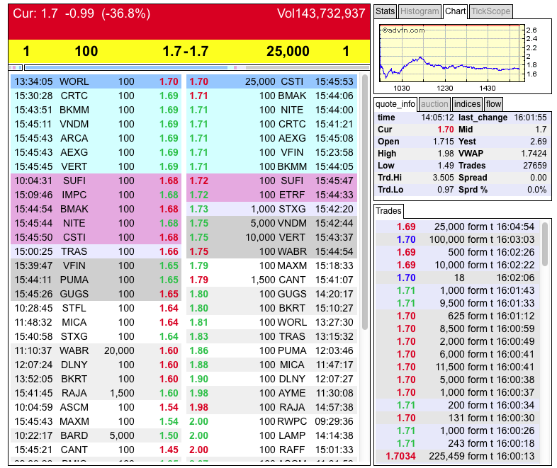Click the BKMM bid at 15:43:51
The image size is (557, 468).
[x=96, y=110]
